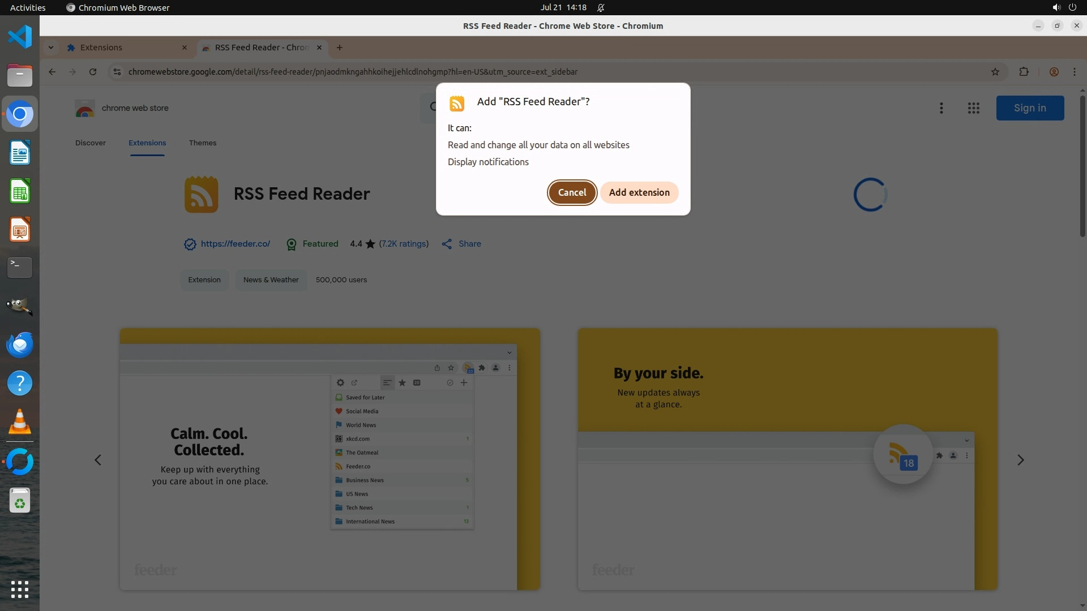Open the https://feeder.co/ link
The width and height of the screenshot is (1087, 611).
pyautogui.click(x=235, y=244)
